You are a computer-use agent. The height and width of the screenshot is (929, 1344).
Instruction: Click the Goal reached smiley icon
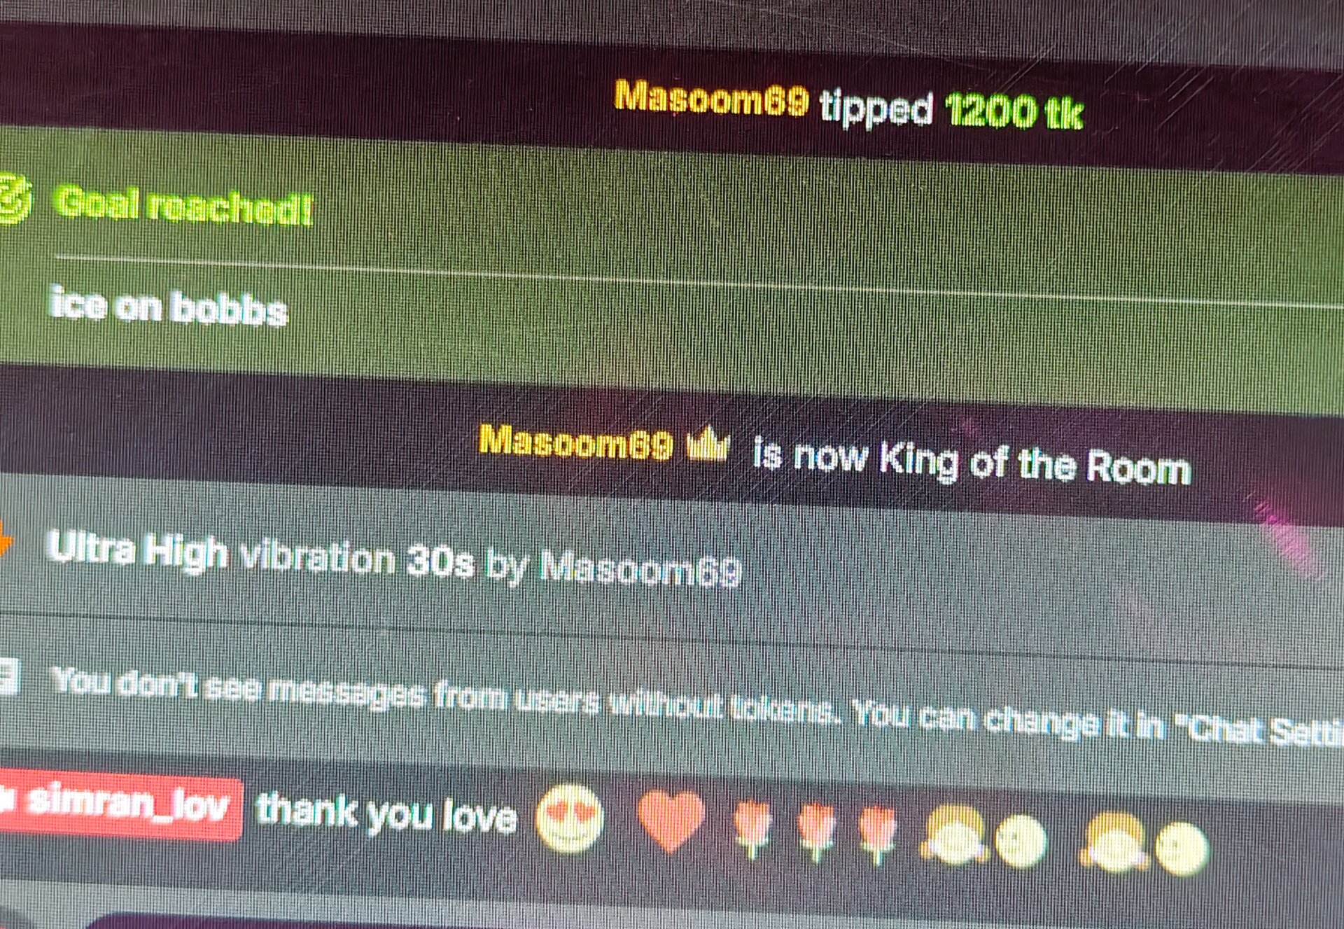pyautogui.click(x=14, y=200)
